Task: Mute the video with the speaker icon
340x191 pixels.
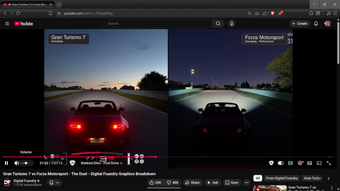Action: 17,163
